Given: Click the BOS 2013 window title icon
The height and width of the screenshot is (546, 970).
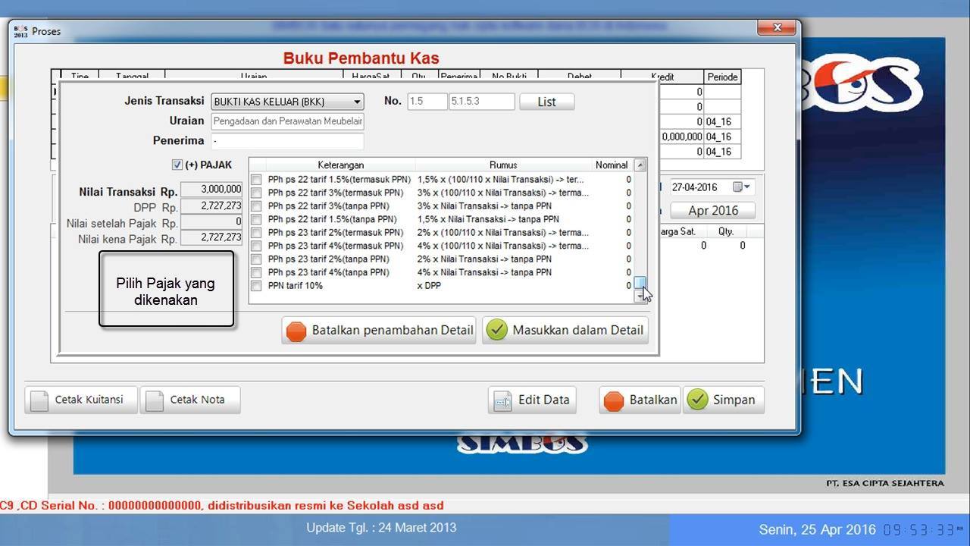Looking at the screenshot, I should [20, 31].
